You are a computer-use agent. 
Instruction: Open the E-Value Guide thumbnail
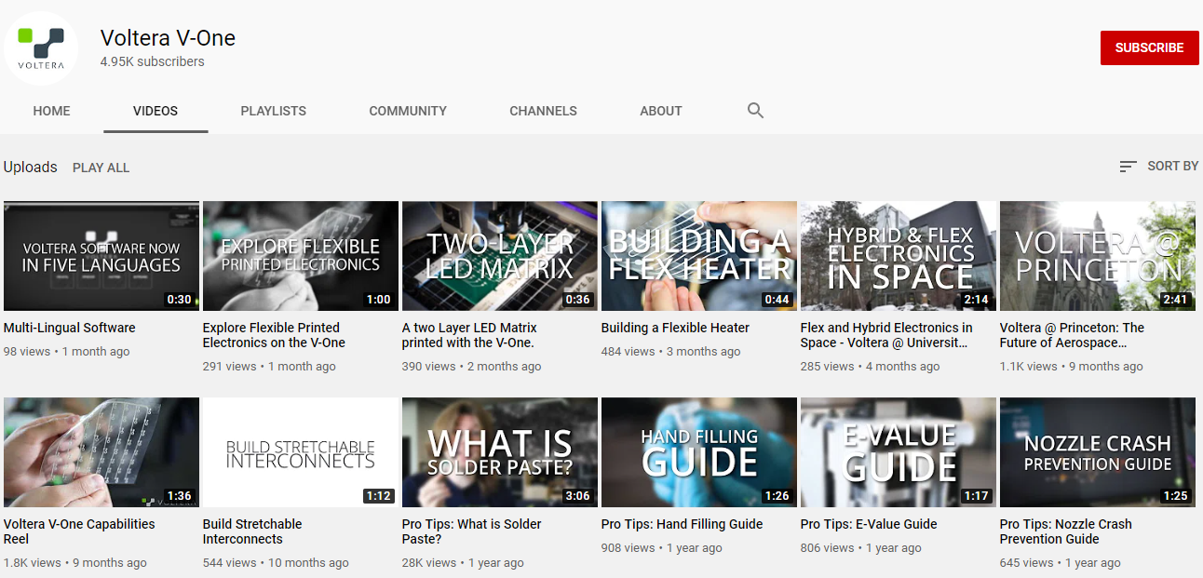(x=899, y=452)
